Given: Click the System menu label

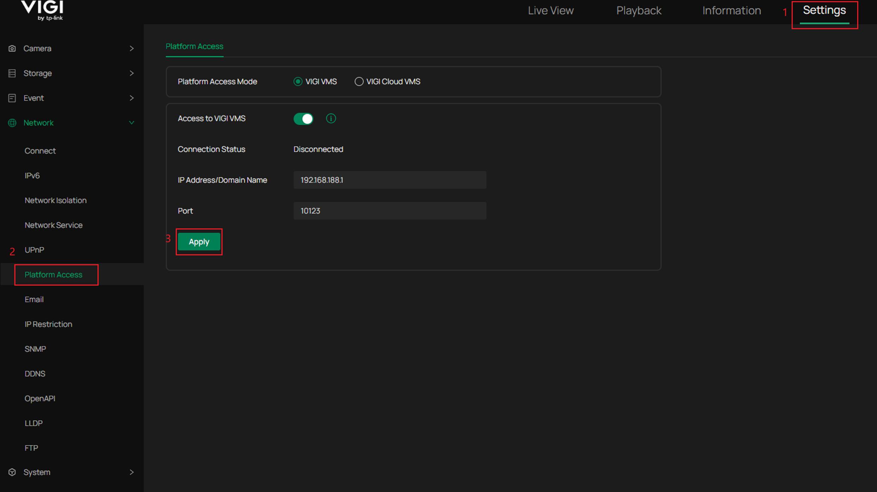Looking at the screenshot, I should [37, 472].
